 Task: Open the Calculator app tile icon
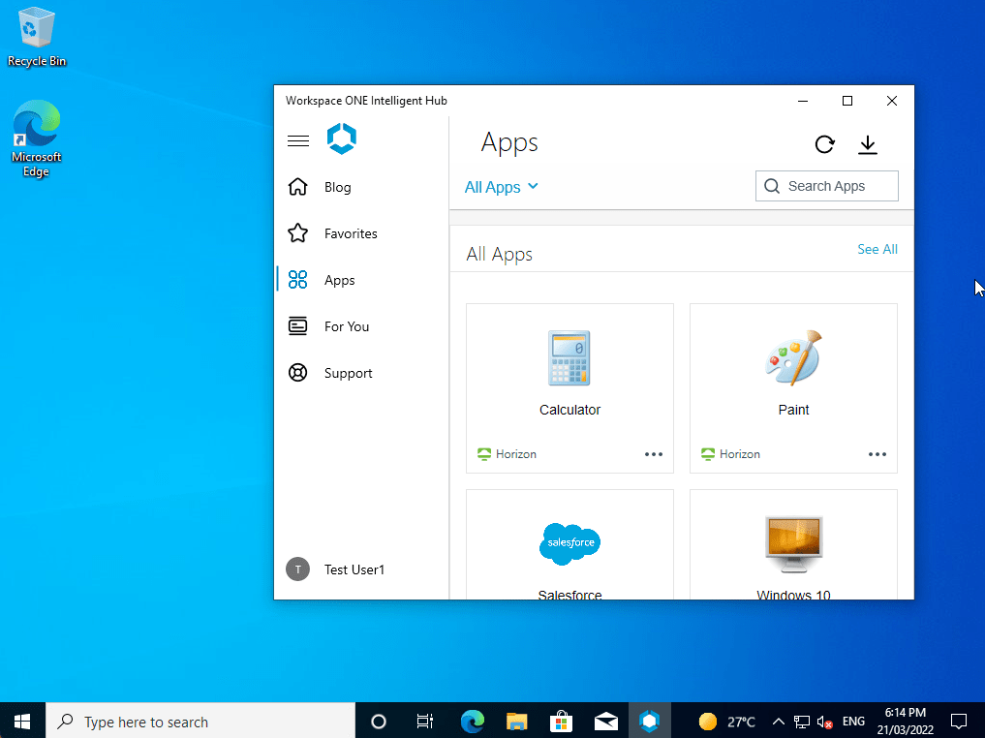[569, 358]
